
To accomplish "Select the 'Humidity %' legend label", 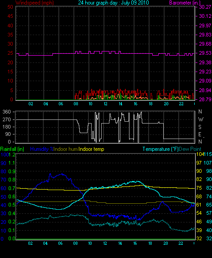I will pyautogui.click(x=42, y=149).
